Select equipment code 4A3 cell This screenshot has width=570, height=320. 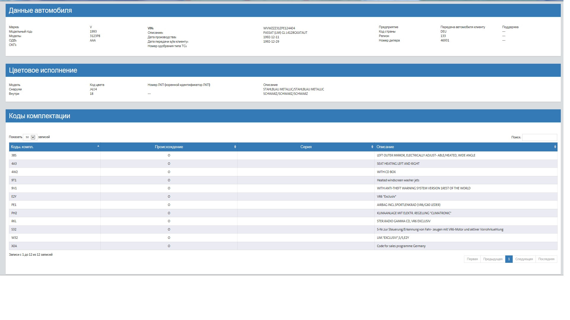click(55, 164)
